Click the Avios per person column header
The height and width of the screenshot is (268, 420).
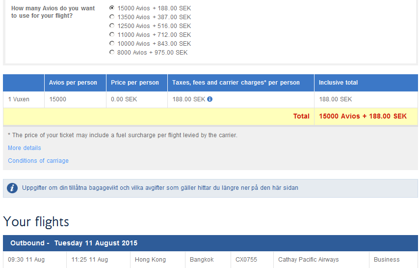pyautogui.click(x=73, y=83)
